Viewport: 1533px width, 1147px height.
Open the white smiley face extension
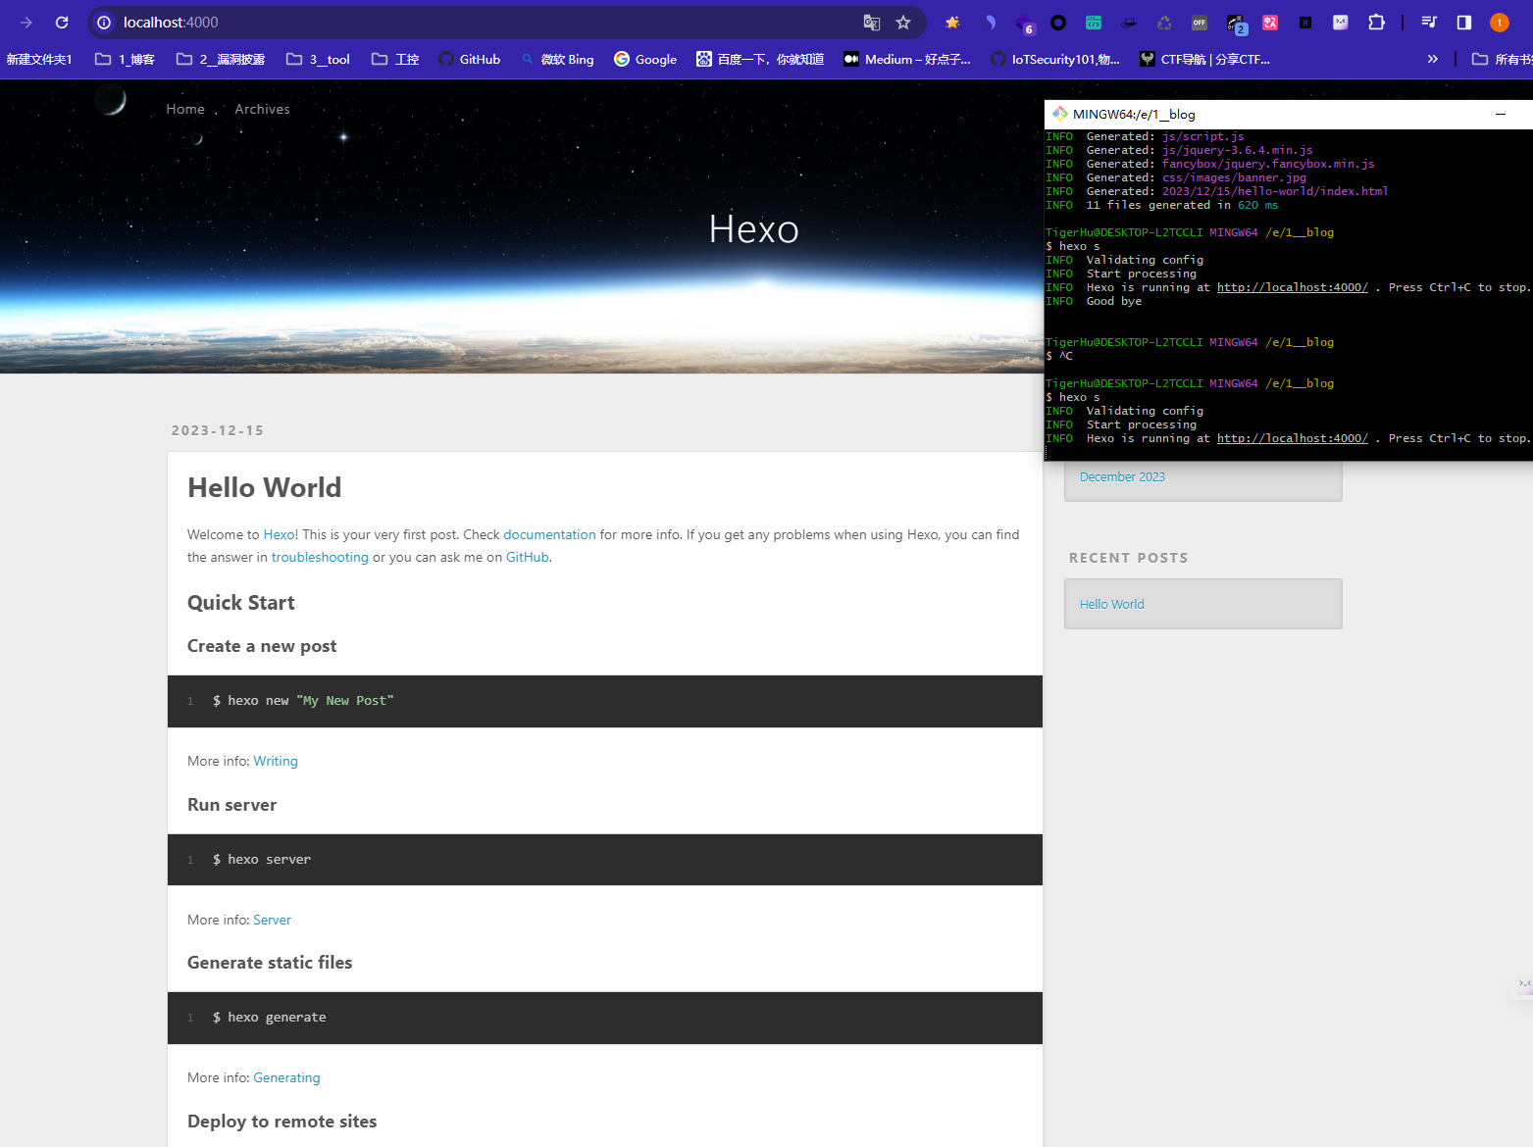pos(1341,23)
